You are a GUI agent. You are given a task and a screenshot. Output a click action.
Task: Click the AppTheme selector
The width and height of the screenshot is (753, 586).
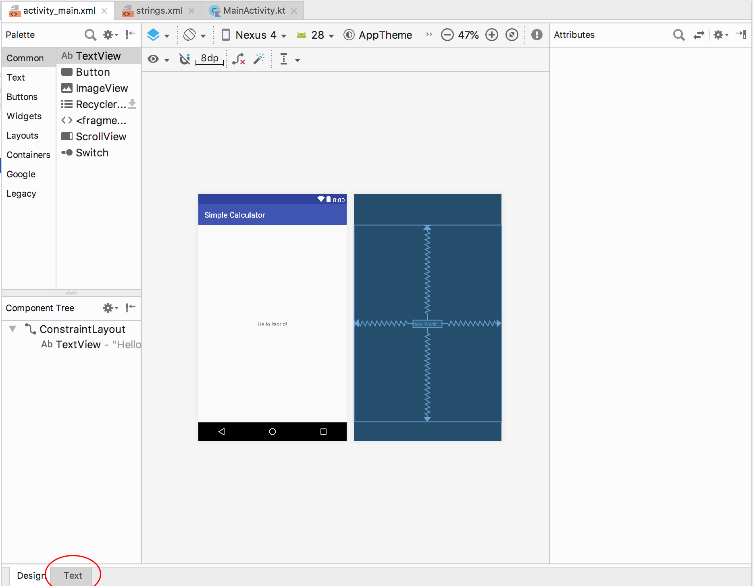[377, 35]
